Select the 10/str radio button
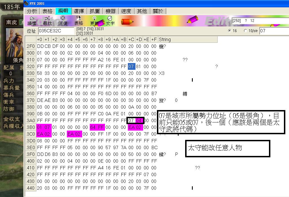 click(245, 31)
